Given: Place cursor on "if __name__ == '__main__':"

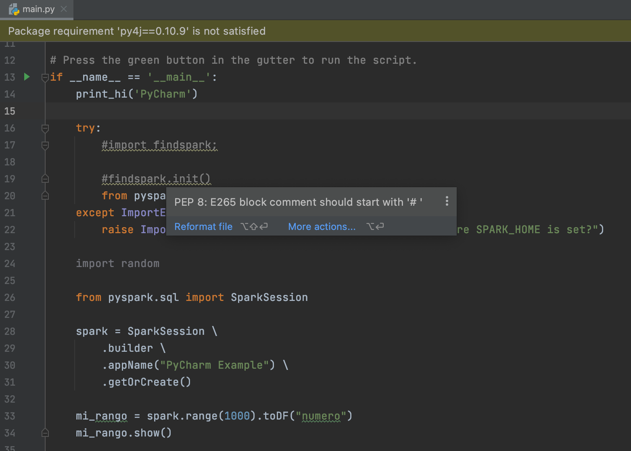Looking at the screenshot, I should pyautogui.click(x=134, y=77).
